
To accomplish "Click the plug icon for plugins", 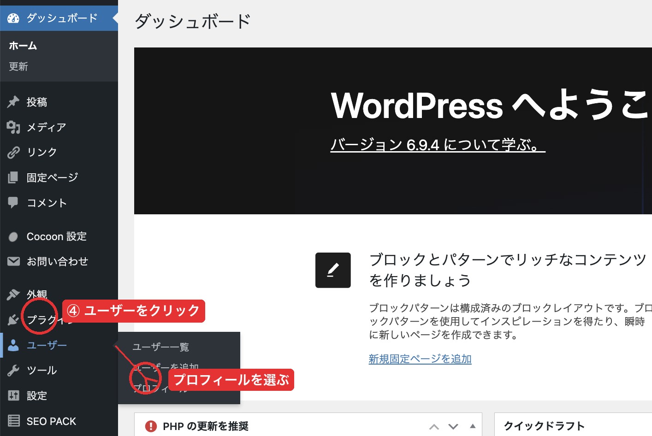I will pyautogui.click(x=13, y=319).
